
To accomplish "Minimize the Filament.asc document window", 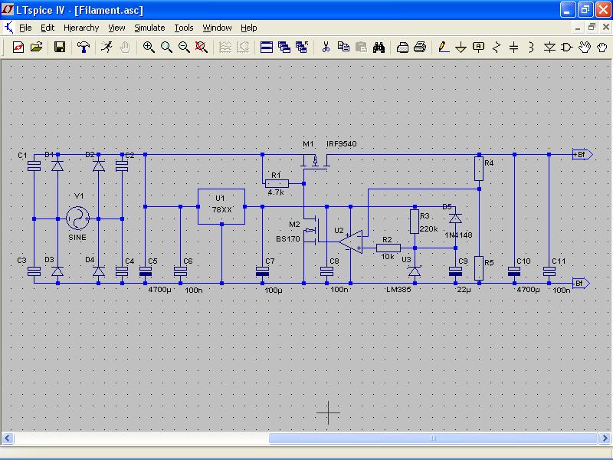I will (x=578, y=27).
